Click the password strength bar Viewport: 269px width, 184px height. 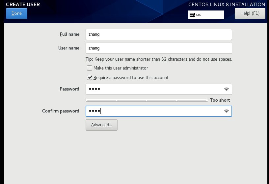click(147, 100)
